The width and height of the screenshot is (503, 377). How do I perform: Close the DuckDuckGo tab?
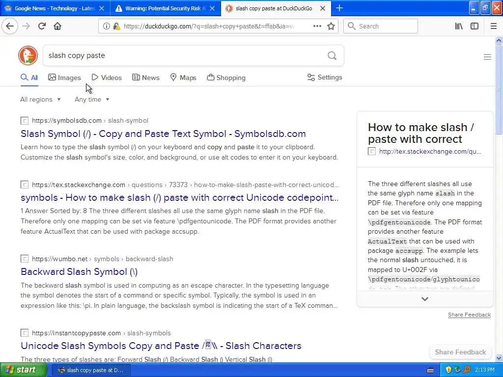pos(323,8)
